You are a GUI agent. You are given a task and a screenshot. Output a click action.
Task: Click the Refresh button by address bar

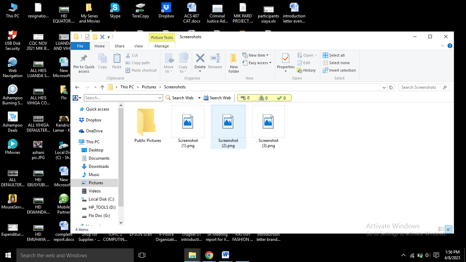[x=391, y=87]
